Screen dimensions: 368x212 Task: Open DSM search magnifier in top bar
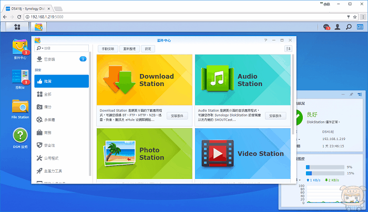tap(349, 27)
